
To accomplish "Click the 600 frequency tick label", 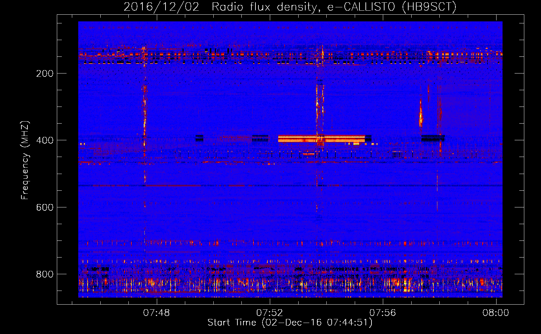I will point(44,207).
